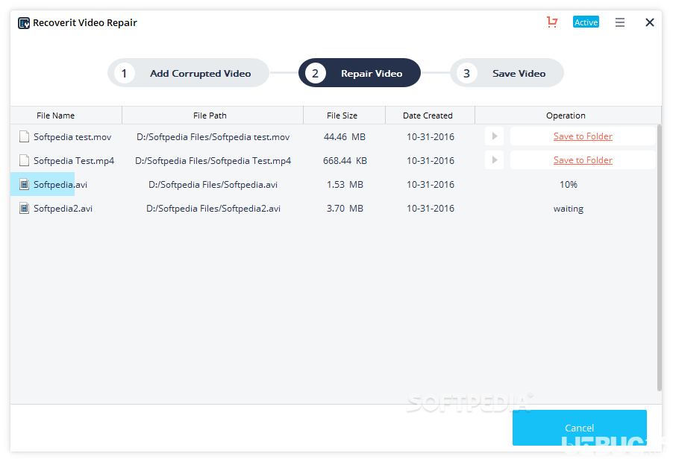
Task: Click path D:/Softpedia Files/Softpedia2.avi
Action: [x=213, y=209]
